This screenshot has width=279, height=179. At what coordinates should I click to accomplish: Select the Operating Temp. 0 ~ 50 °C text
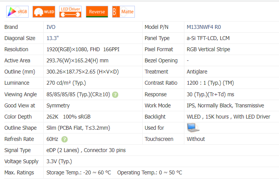click(150, 172)
